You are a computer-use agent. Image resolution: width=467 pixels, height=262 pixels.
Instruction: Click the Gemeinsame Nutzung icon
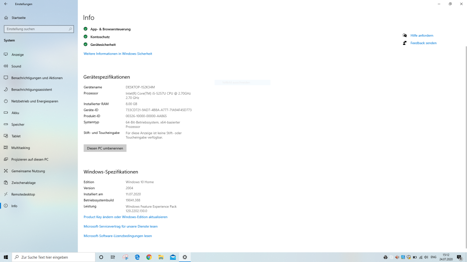[6, 171]
